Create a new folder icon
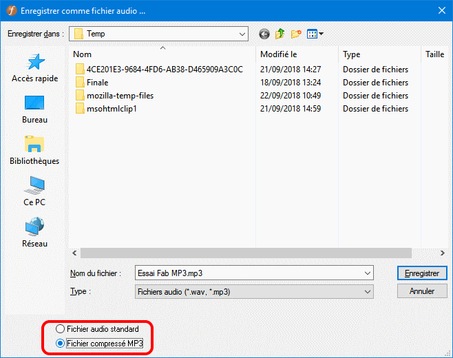The image size is (453, 358). pos(297,34)
